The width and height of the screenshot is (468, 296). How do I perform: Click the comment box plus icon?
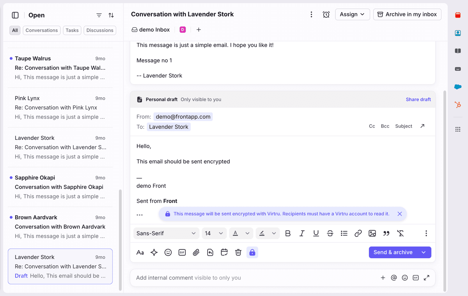coord(383,278)
